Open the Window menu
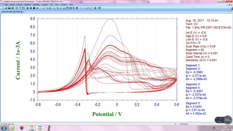This screenshot has width=233, height=131. [64, 5]
